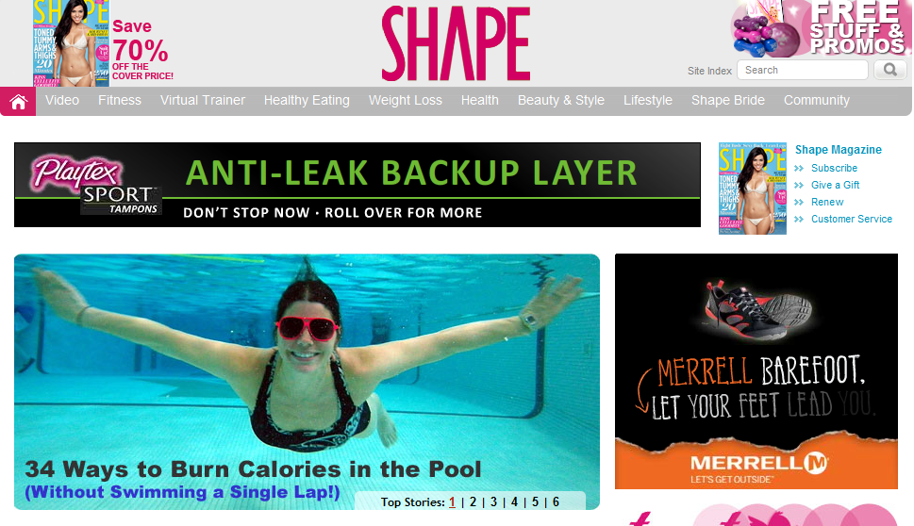Click the pink home icon
Image resolution: width=914 pixels, height=526 pixels.
point(18,102)
